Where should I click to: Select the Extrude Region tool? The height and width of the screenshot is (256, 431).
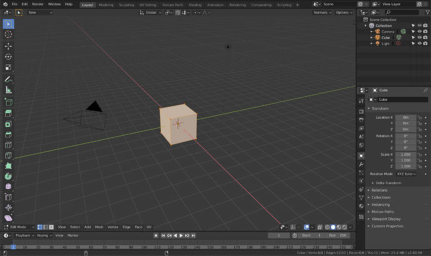click(9, 113)
